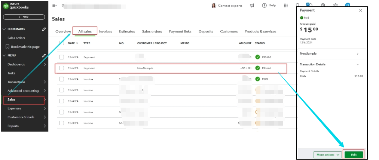The image size is (379, 160).
Task: Open the More actions dropdown
Action: 328,154
